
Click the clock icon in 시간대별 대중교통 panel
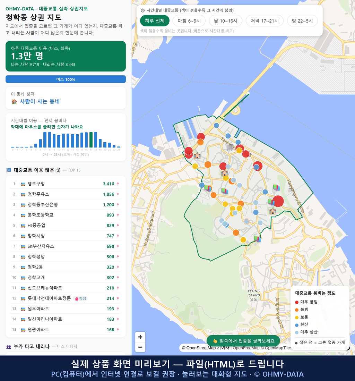click(x=143, y=10)
